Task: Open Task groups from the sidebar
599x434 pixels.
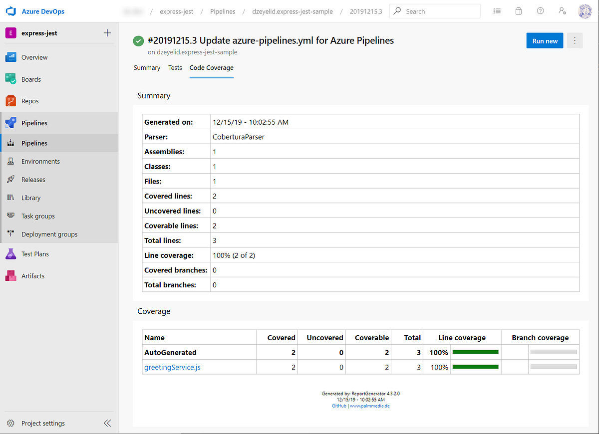Action: [x=37, y=216]
